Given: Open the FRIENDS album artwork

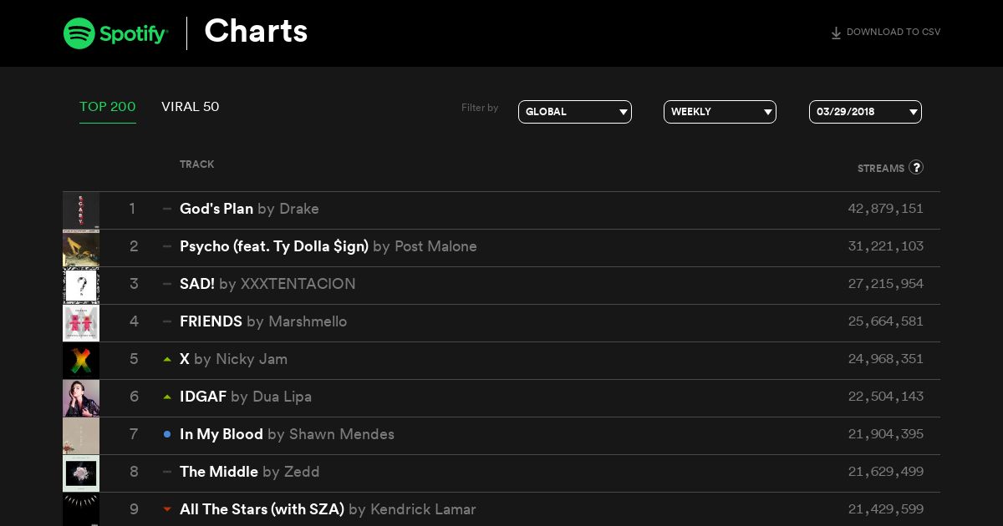Looking at the screenshot, I should [x=81, y=323].
